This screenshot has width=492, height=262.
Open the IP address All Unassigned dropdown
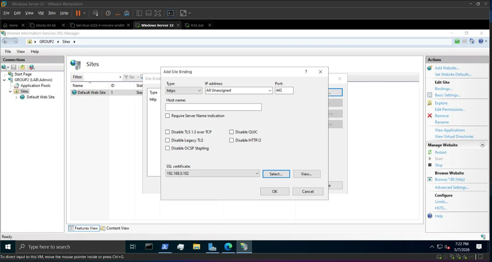tap(239, 90)
